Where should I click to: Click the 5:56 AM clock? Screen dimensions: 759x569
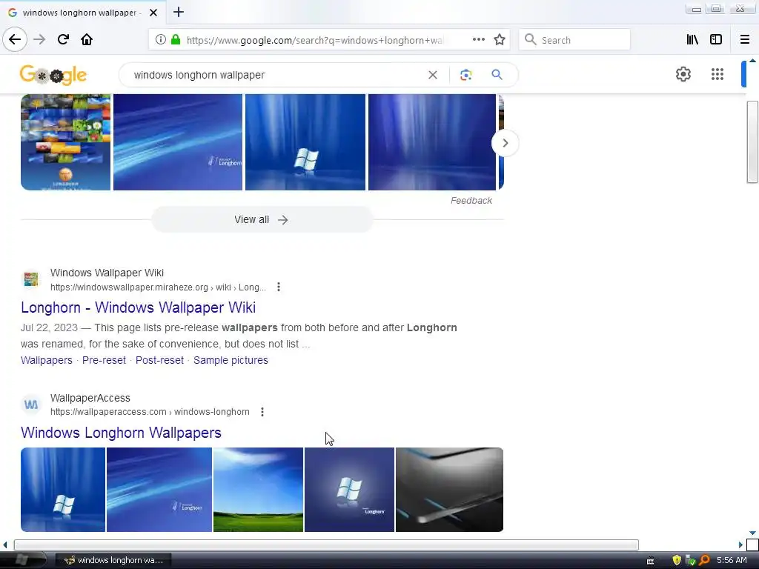[732, 560]
